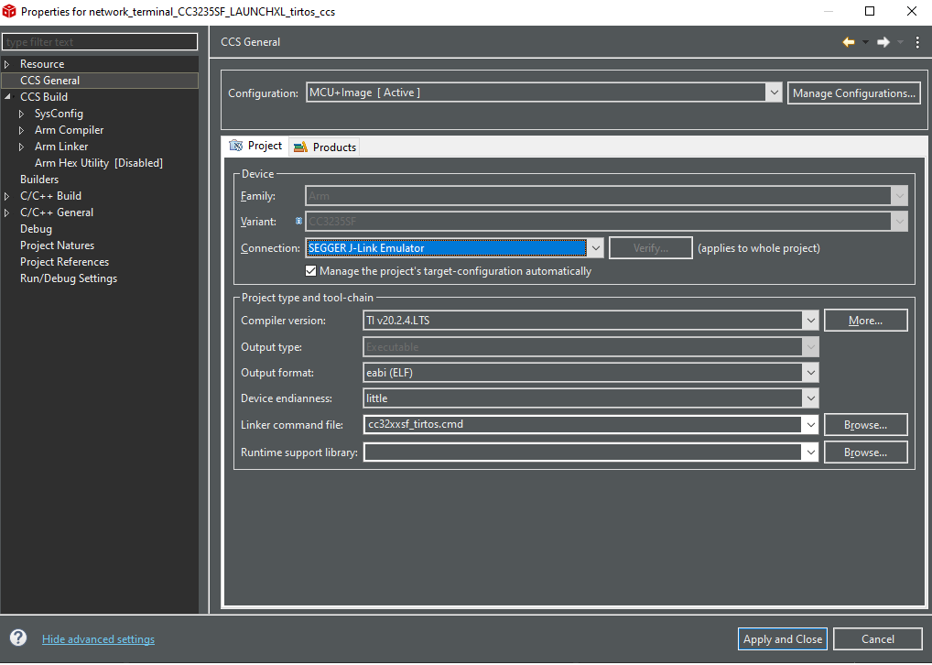This screenshot has width=932, height=665.
Task: Open the forward history dropdown arrow
Action: (x=900, y=41)
